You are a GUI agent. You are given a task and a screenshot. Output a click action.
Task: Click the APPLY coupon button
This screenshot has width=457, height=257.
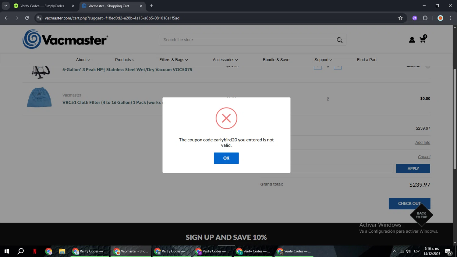click(413, 168)
